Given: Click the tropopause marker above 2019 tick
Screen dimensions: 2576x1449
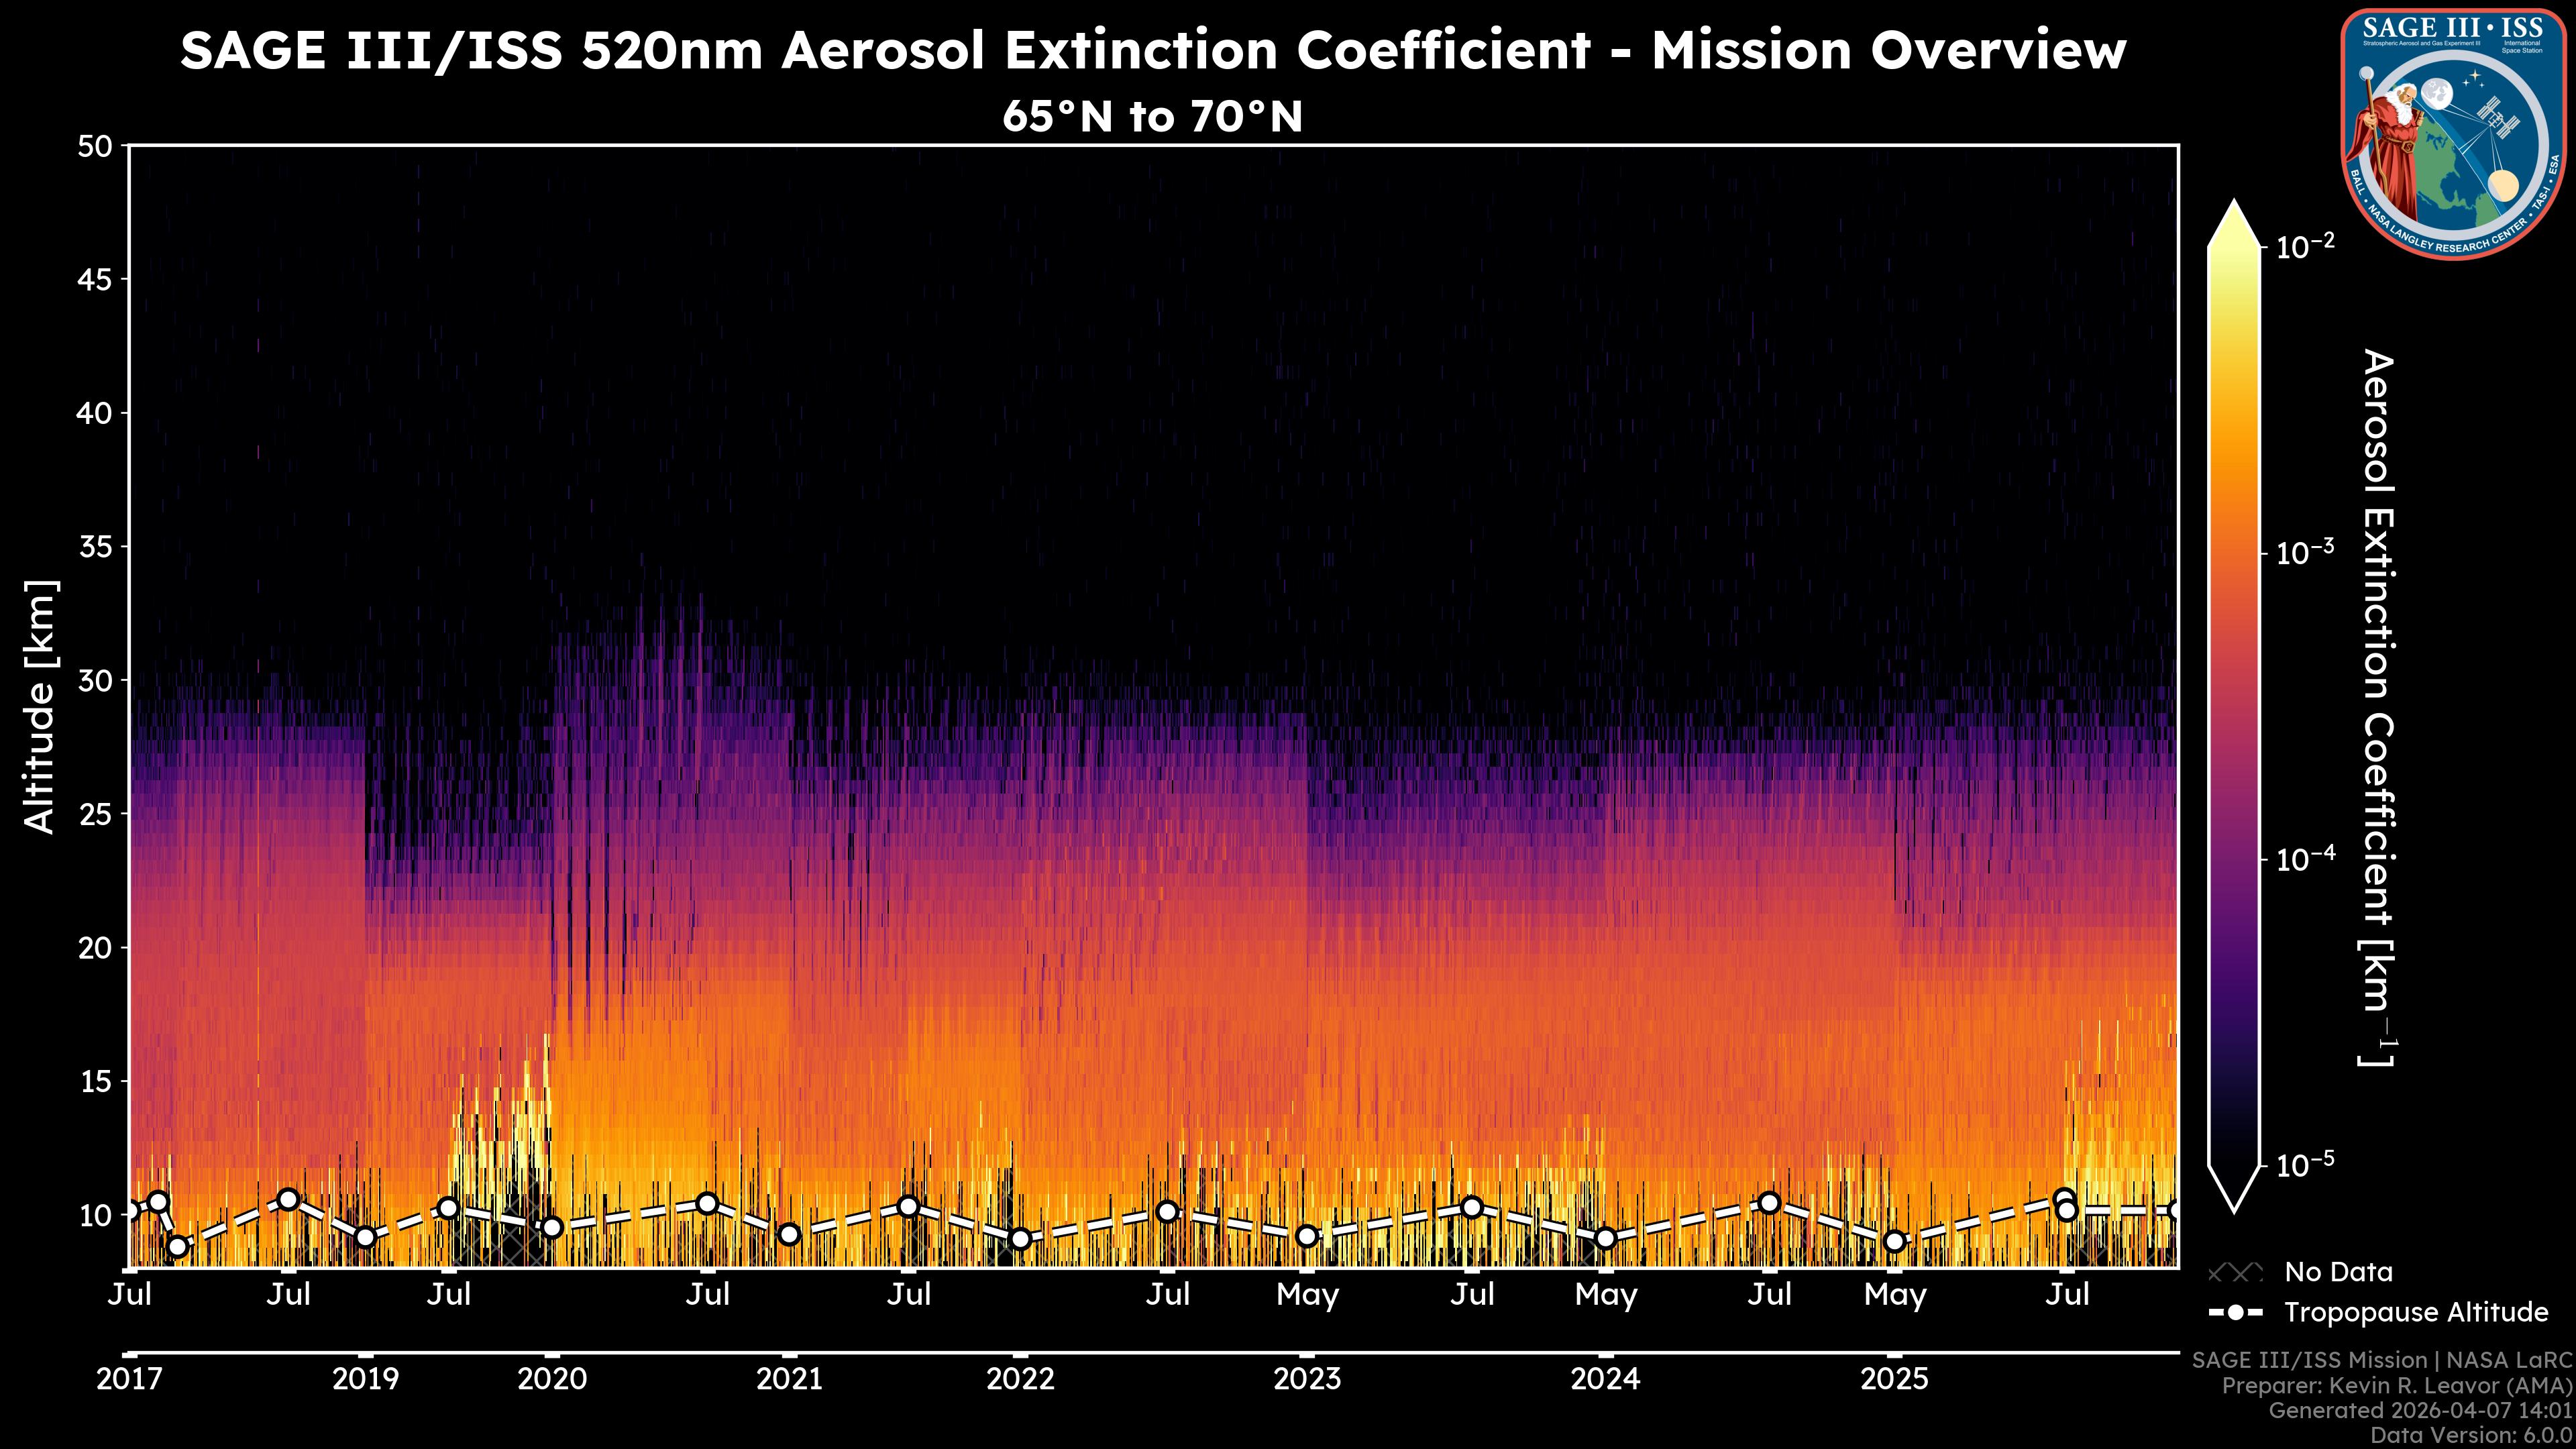Looking at the screenshot, I should [366, 1237].
